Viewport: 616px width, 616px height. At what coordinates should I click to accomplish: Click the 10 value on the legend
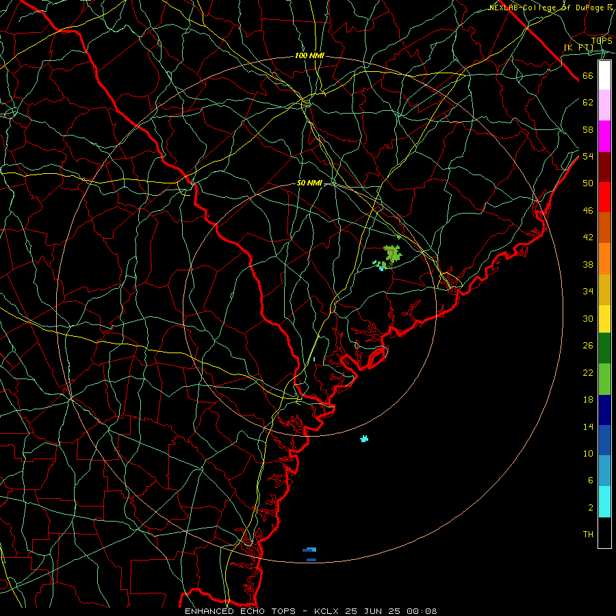click(x=588, y=454)
